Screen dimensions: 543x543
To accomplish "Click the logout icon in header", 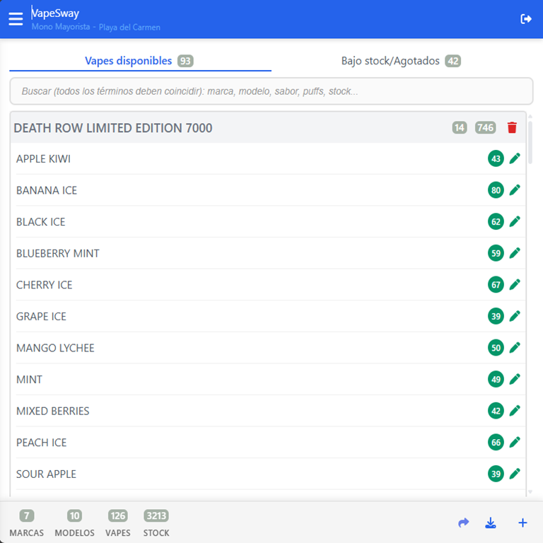I will click(x=526, y=19).
